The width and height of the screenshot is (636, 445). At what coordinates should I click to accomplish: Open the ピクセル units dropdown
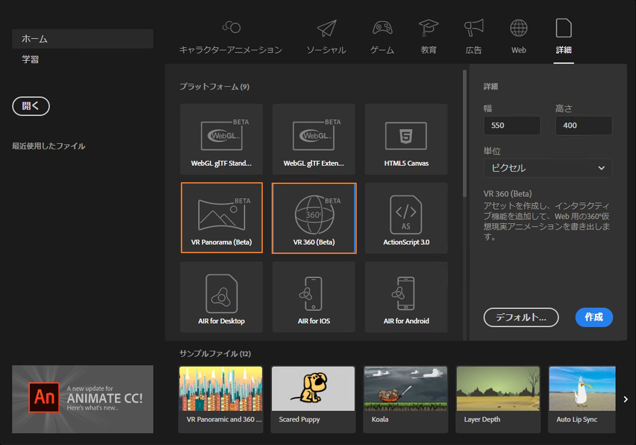pyautogui.click(x=548, y=168)
